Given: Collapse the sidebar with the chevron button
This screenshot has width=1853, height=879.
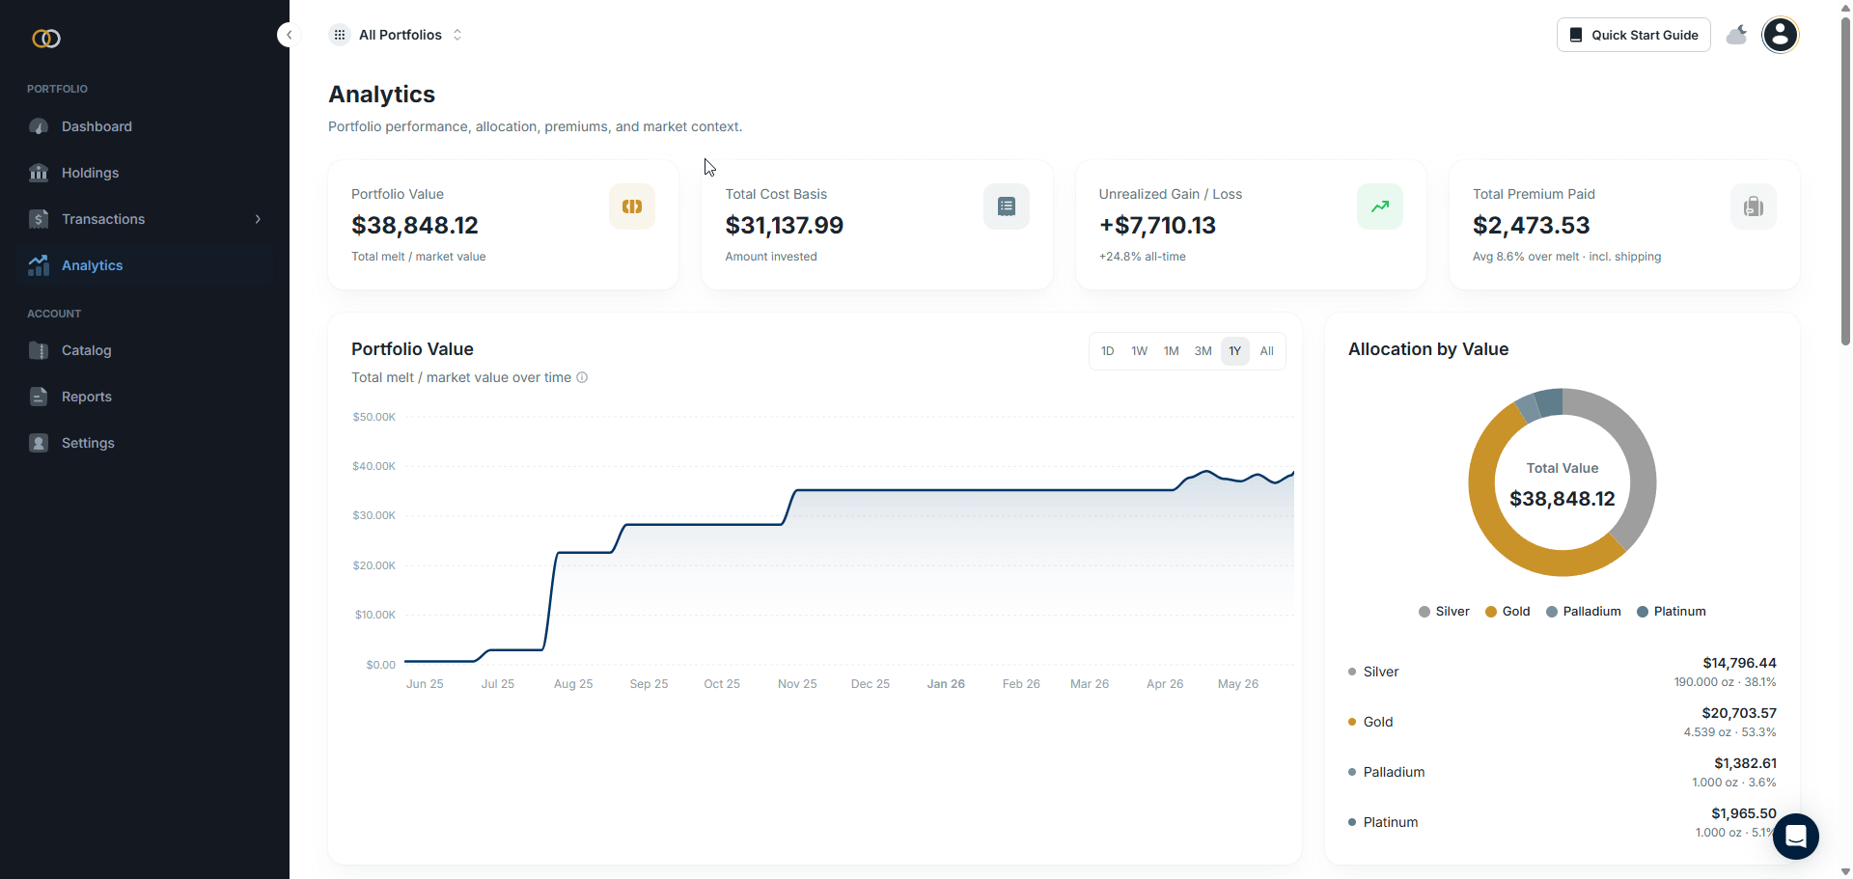Looking at the screenshot, I should coord(289,35).
